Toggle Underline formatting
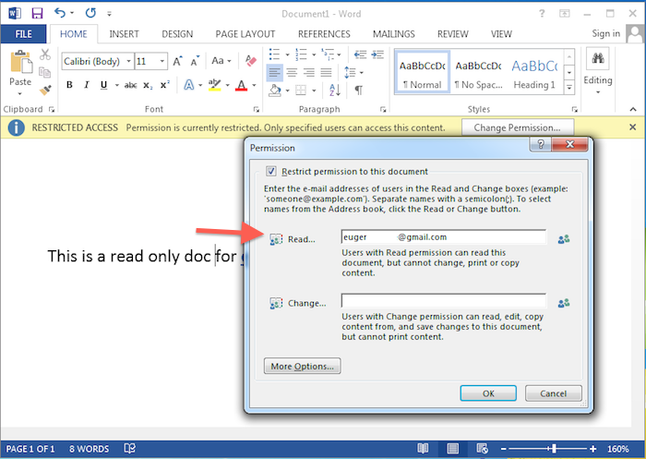 [103, 85]
